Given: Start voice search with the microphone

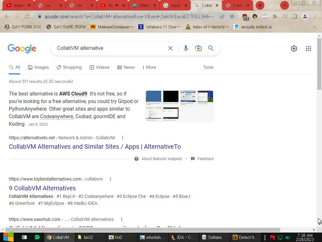Looking at the screenshot, I should coord(186,48).
